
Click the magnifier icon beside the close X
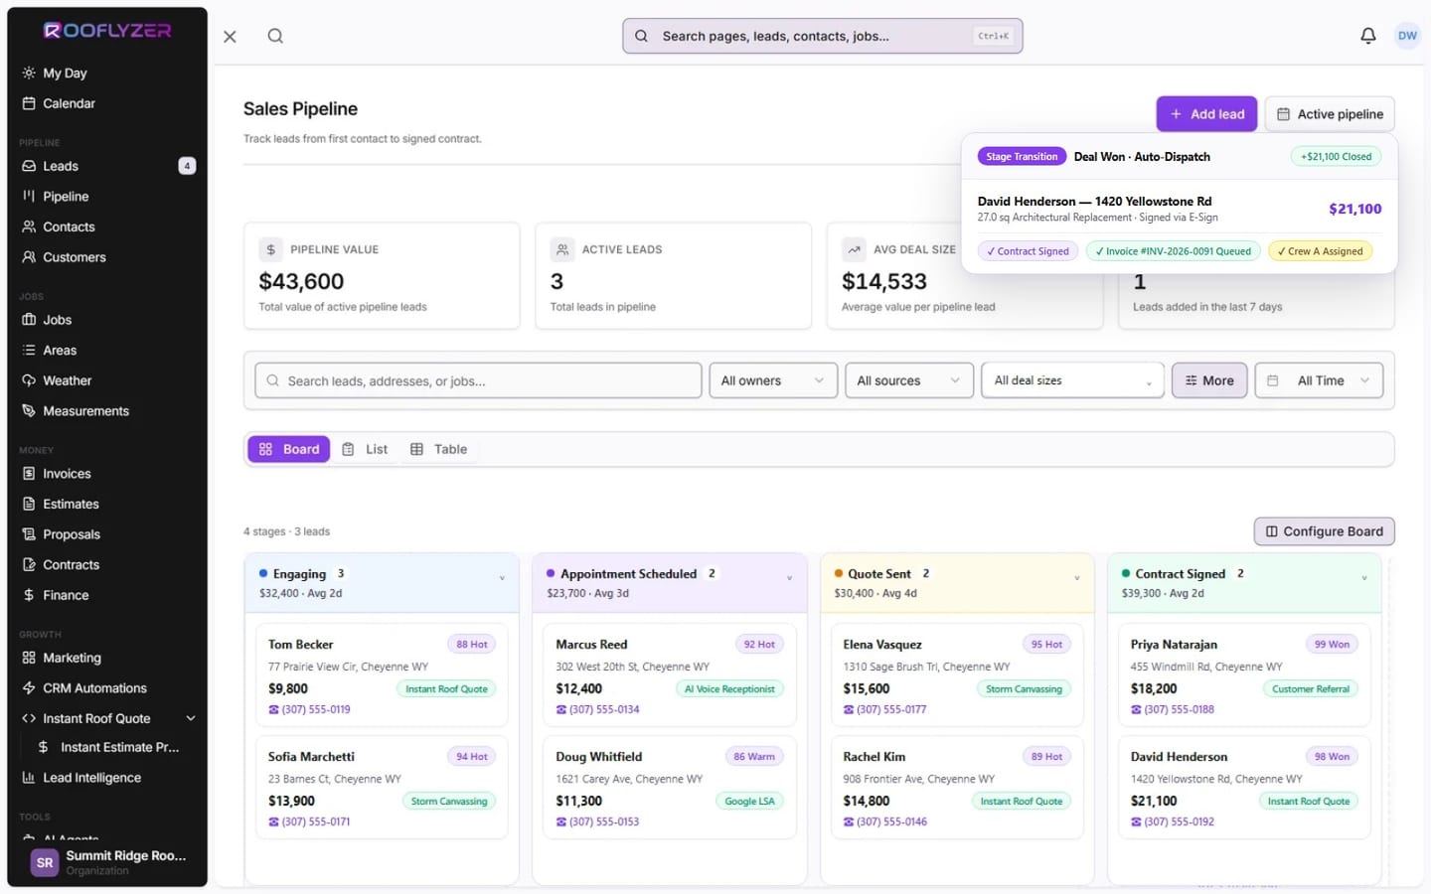(x=275, y=36)
